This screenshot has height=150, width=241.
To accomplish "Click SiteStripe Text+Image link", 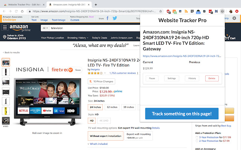I will click(59, 20).
